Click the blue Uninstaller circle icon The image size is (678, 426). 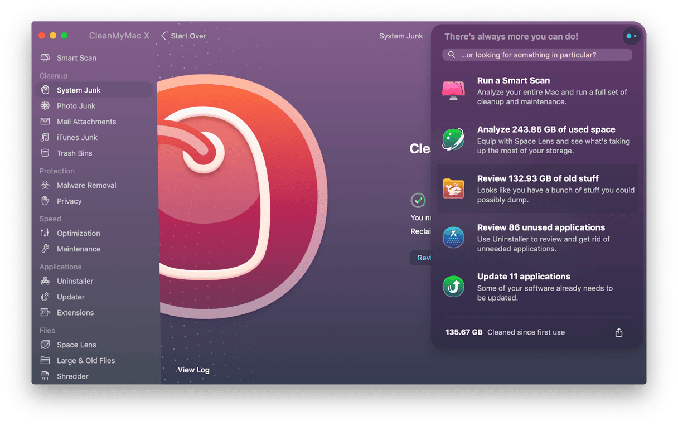pyautogui.click(x=453, y=238)
